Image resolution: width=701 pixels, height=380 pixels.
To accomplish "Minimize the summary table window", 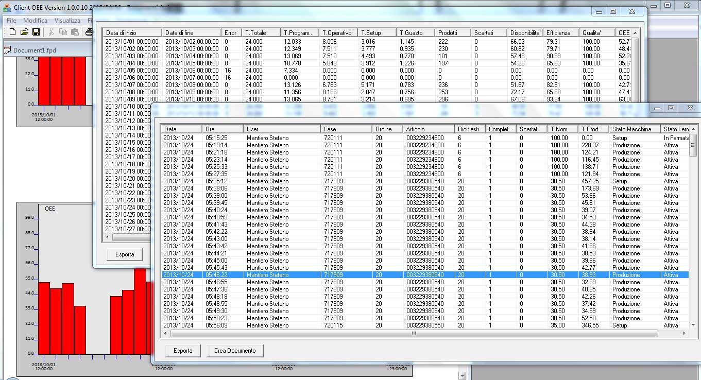I will point(599,11).
